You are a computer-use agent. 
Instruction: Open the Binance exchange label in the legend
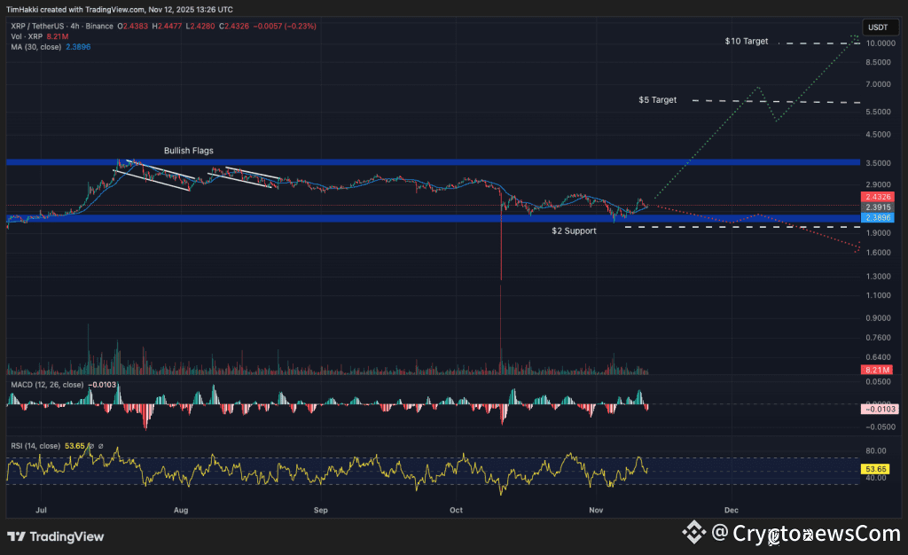99,27
